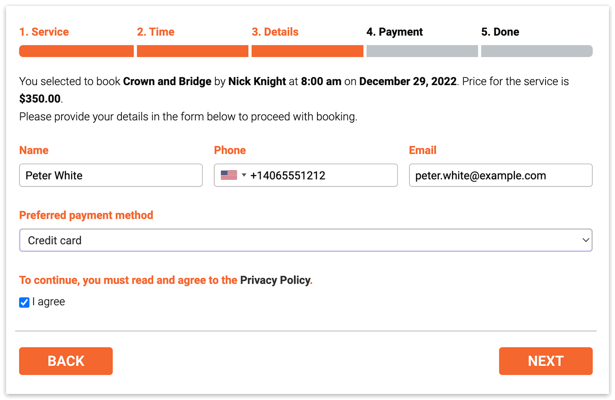This screenshot has height=400, width=615.
Task: Focus the phone number +14065551212 field
Action: point(306,175)
